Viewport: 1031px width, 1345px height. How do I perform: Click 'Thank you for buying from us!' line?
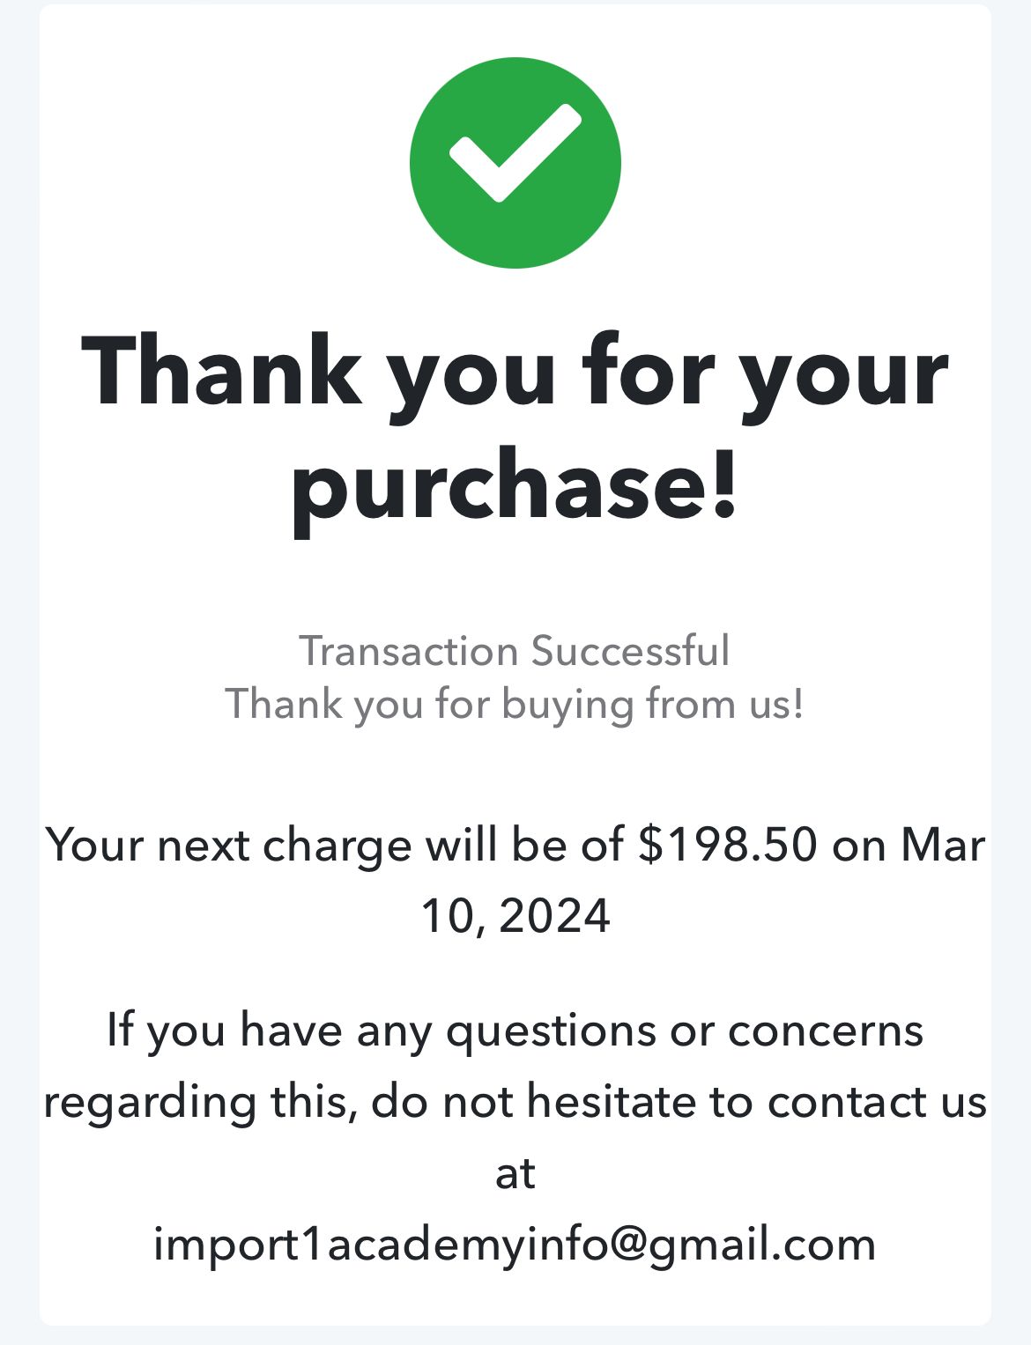click(x=515, y=705)
